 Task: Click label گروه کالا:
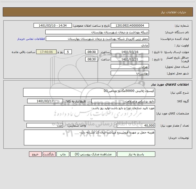click(x=183, y=101)
